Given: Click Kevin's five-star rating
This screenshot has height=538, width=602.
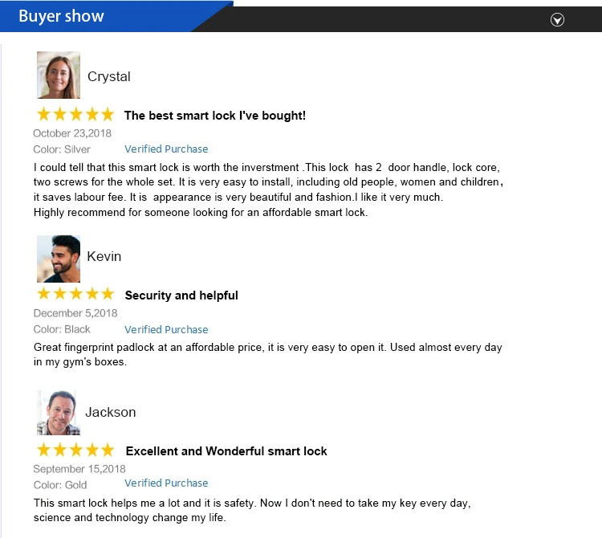Looking at the screenshot, I should tap(75, 295).
